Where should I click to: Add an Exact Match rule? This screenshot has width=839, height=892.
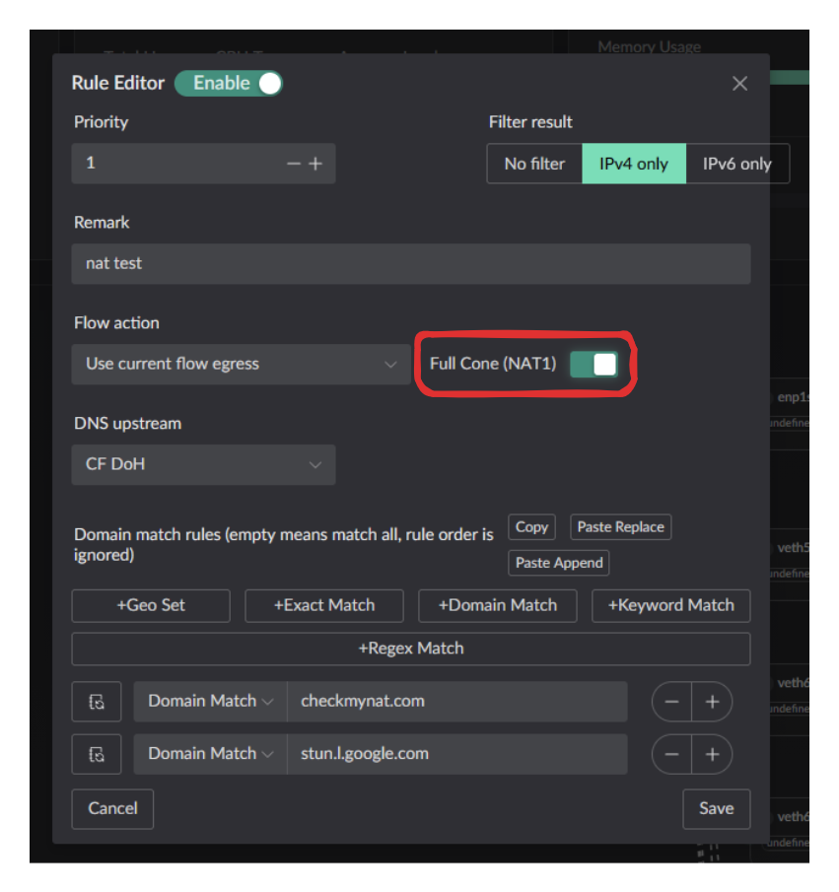coord(324,605)
